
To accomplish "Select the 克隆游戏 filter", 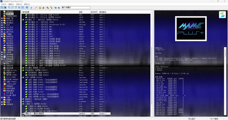I will point(10,46).
